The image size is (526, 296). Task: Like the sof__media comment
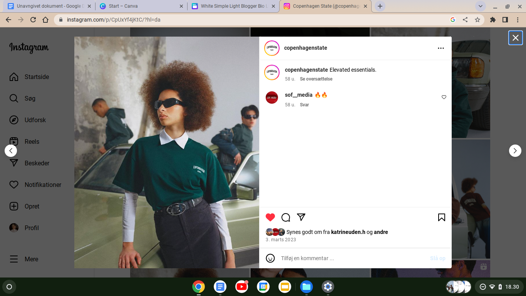click(x=444, y=97)
